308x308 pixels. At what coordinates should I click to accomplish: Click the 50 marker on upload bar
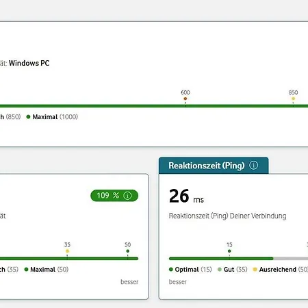(x=127, y=251)
